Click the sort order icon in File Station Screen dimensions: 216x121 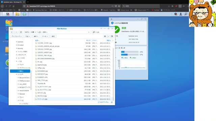pyautogui.click(x=112, y=36)
